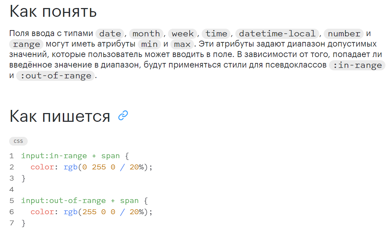
Task: Click the Как понять heading
Action: (x=53, y=11)
